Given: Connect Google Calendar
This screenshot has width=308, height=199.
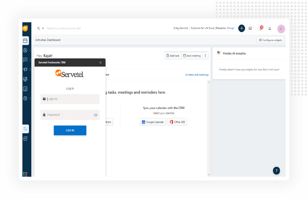Looking at the screenshot, I should point(153,122).
